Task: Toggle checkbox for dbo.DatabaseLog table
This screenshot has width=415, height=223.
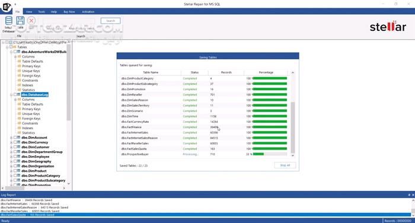Action: coord(15,94)
